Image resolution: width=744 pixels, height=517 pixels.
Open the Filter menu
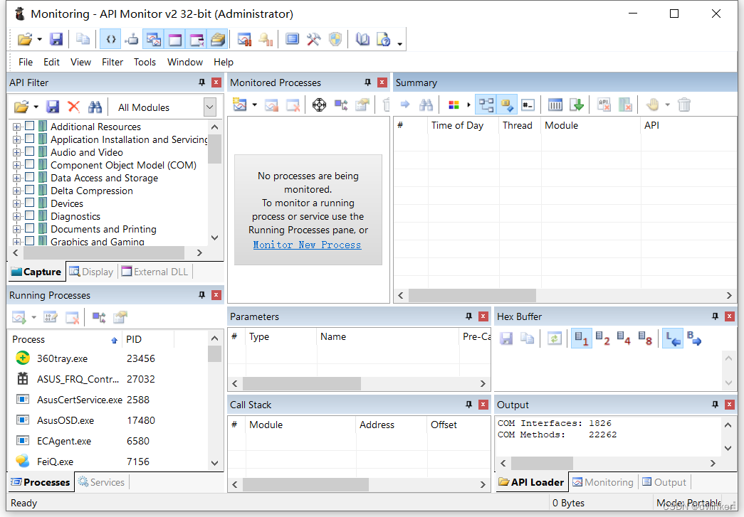112,62
